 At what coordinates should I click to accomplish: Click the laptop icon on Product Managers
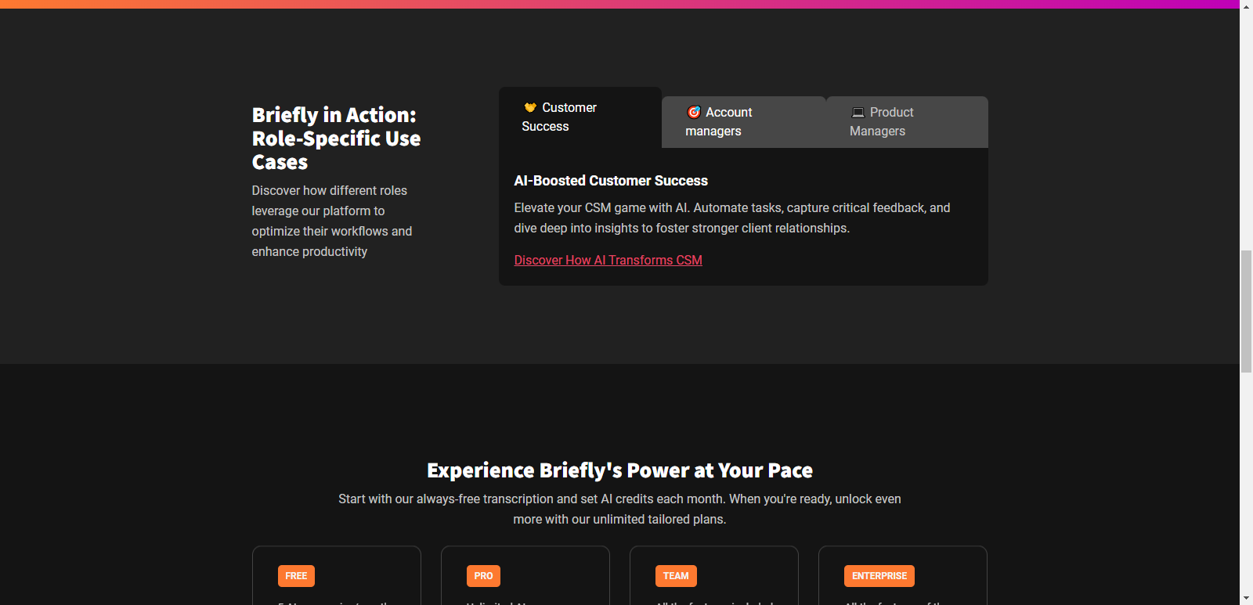(858, 112)
